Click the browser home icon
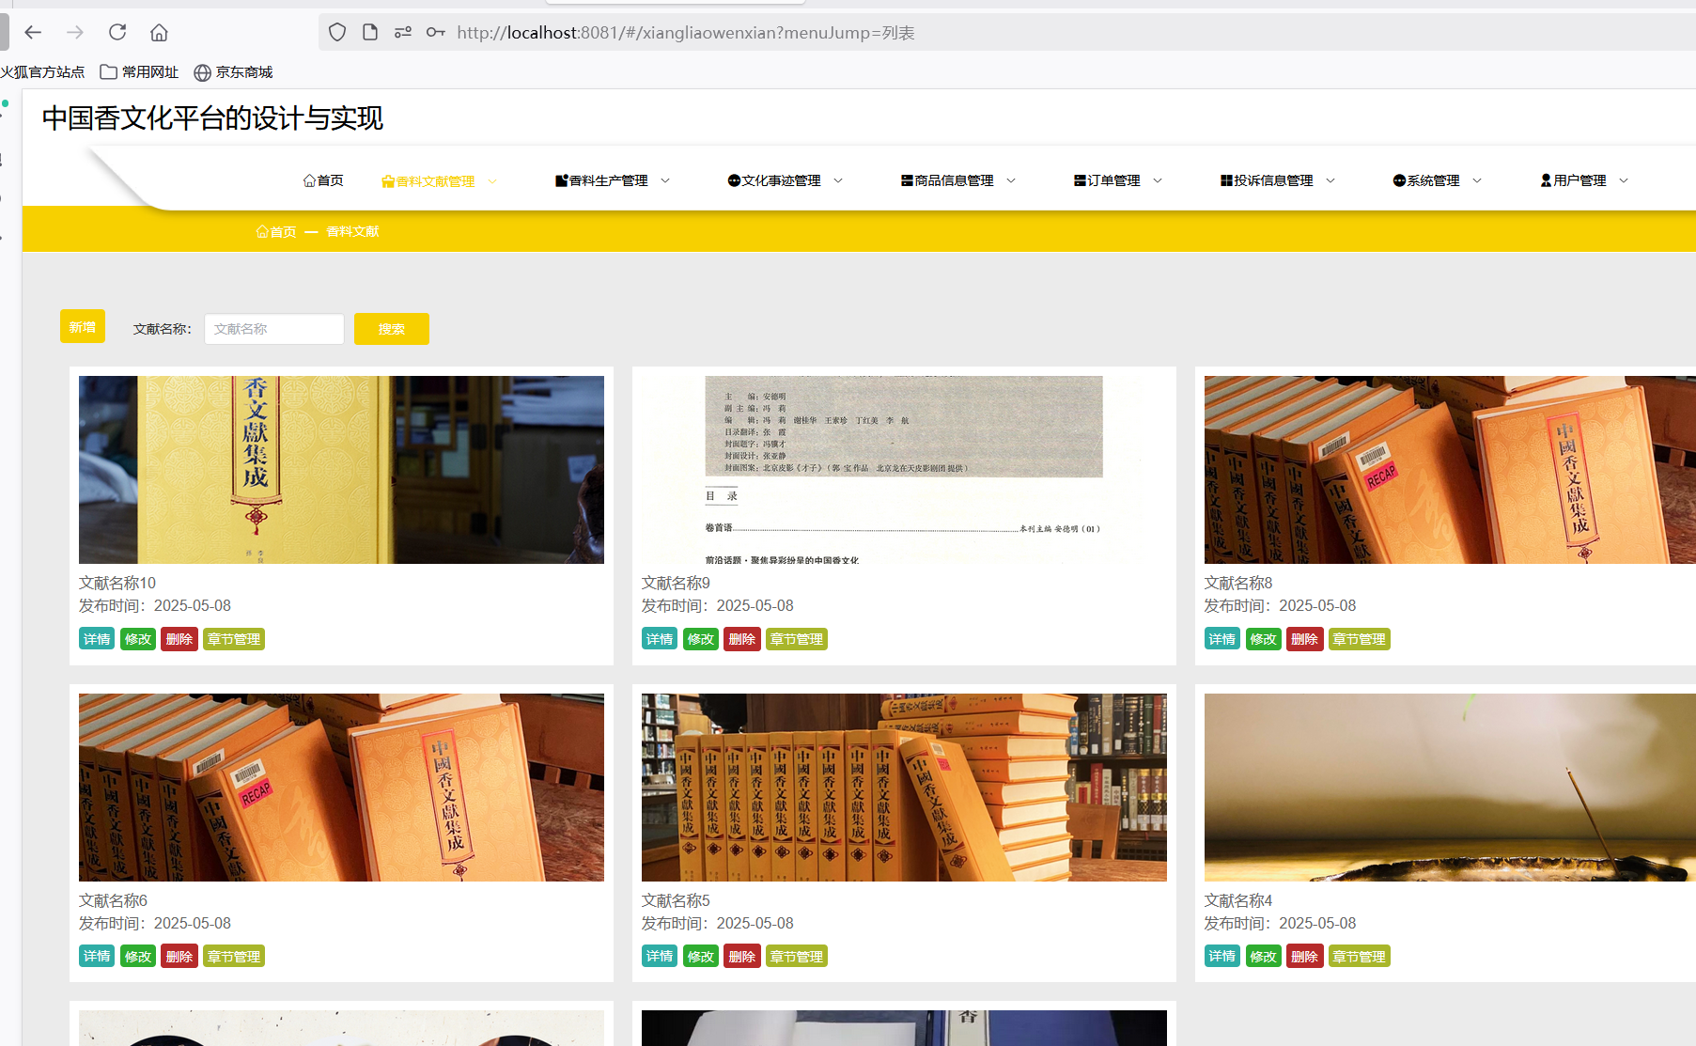This screenshot has width=1696, height=1046. point(159,32)
